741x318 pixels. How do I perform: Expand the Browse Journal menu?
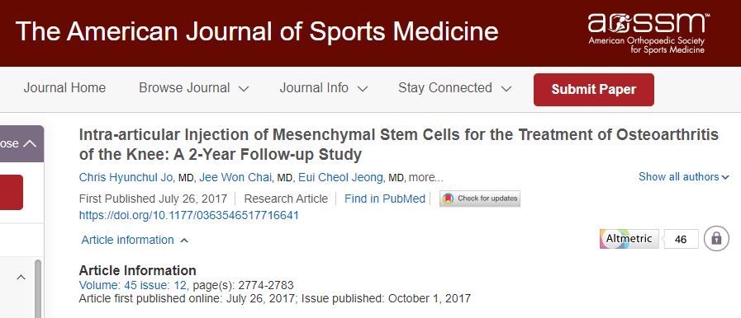click(194, 88)
